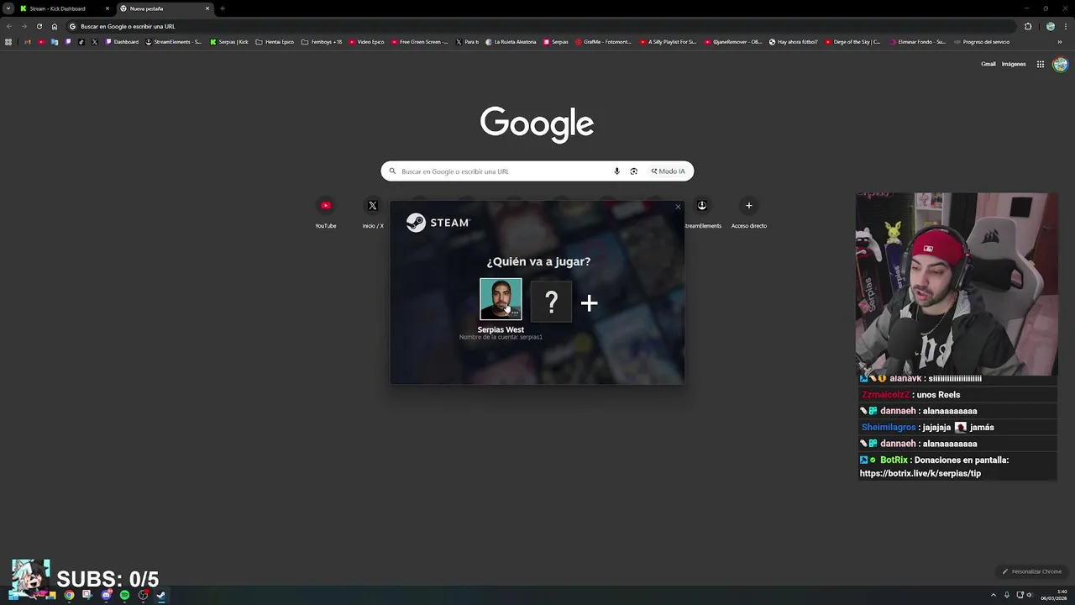Open the YouTube shortcut tile
The height and width of the screenshot is (605, 1075).
point(326,213)
